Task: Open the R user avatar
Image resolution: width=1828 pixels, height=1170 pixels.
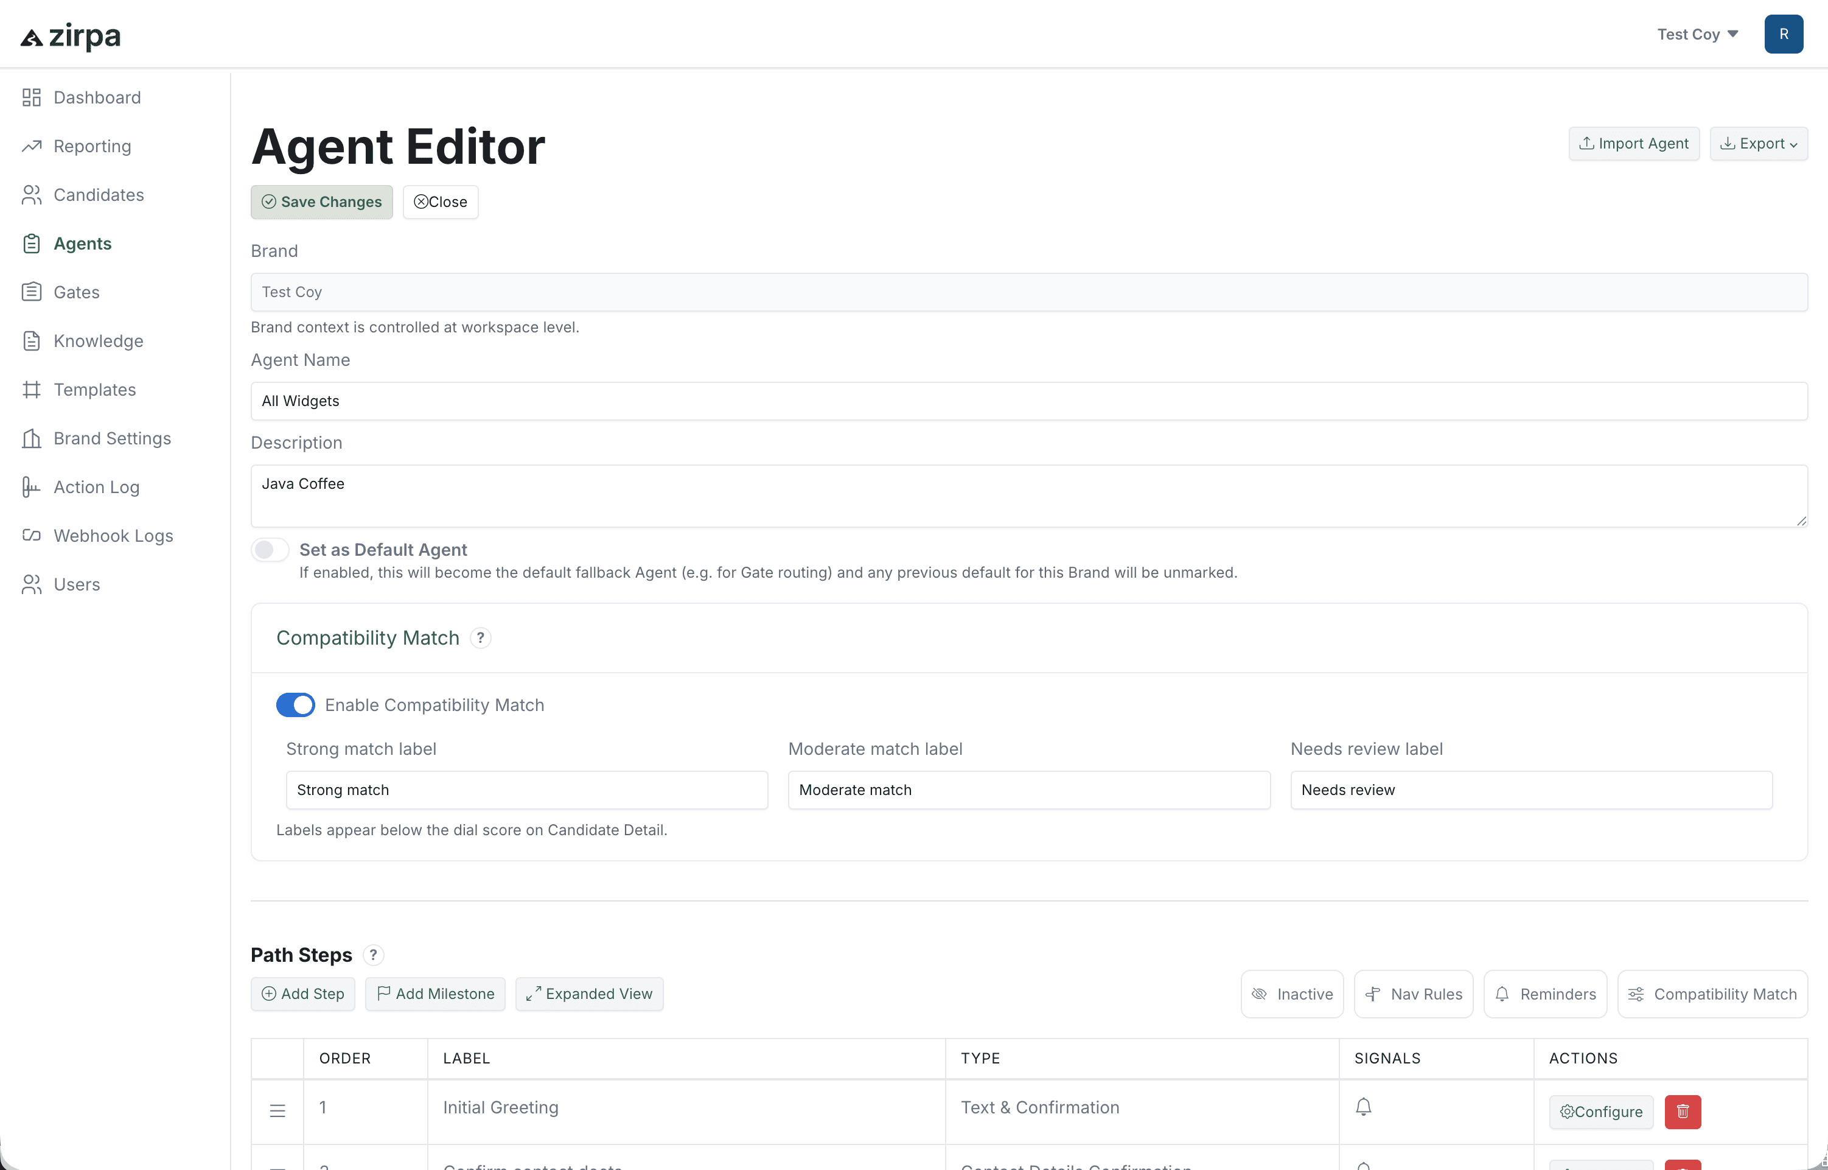Action: click(1783, 34)
